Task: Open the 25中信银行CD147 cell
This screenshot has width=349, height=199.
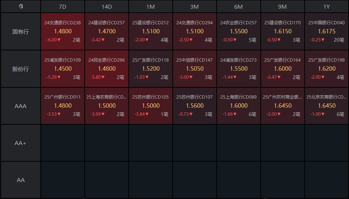Action: tap(194, 69)
